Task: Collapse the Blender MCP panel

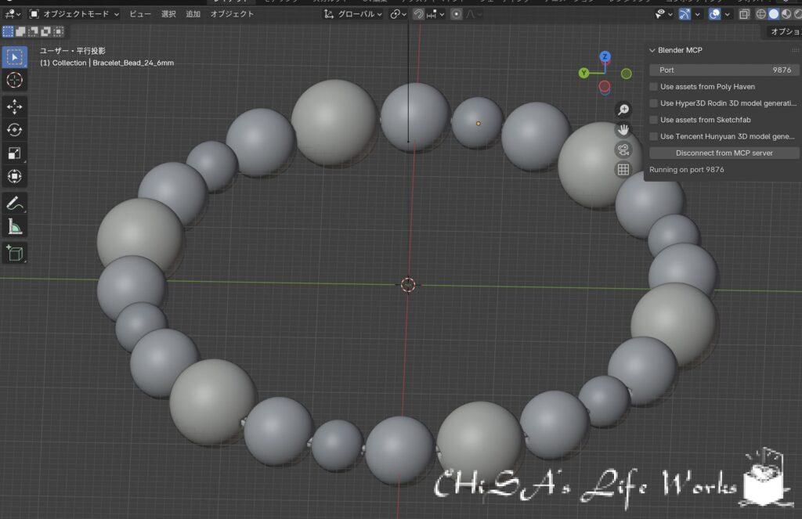Action: pyautogui.click(x=652, y=51)
